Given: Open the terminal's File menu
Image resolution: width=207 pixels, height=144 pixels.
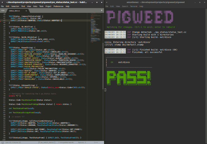Looking at the screenshot, I should (107, 6).
